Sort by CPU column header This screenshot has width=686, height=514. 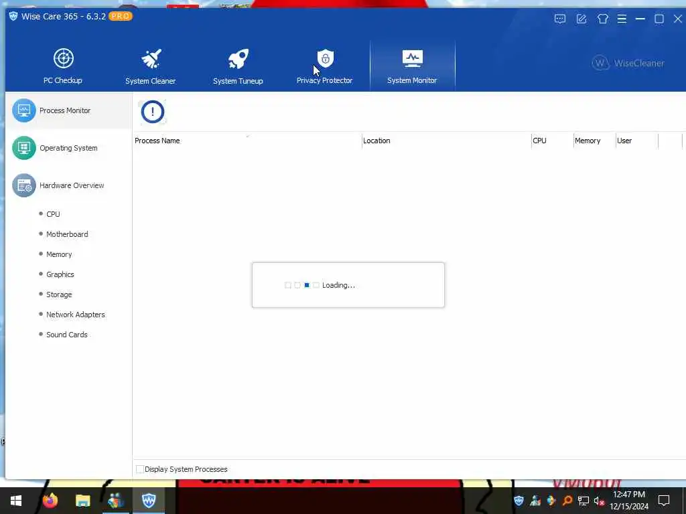pos(553,141)
